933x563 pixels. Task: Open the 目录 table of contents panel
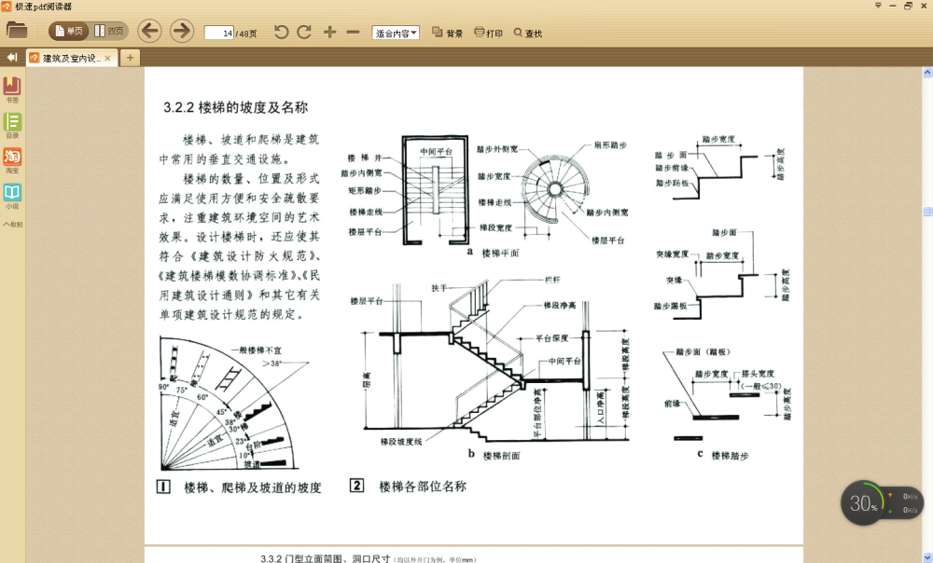(x=12, y=126)
